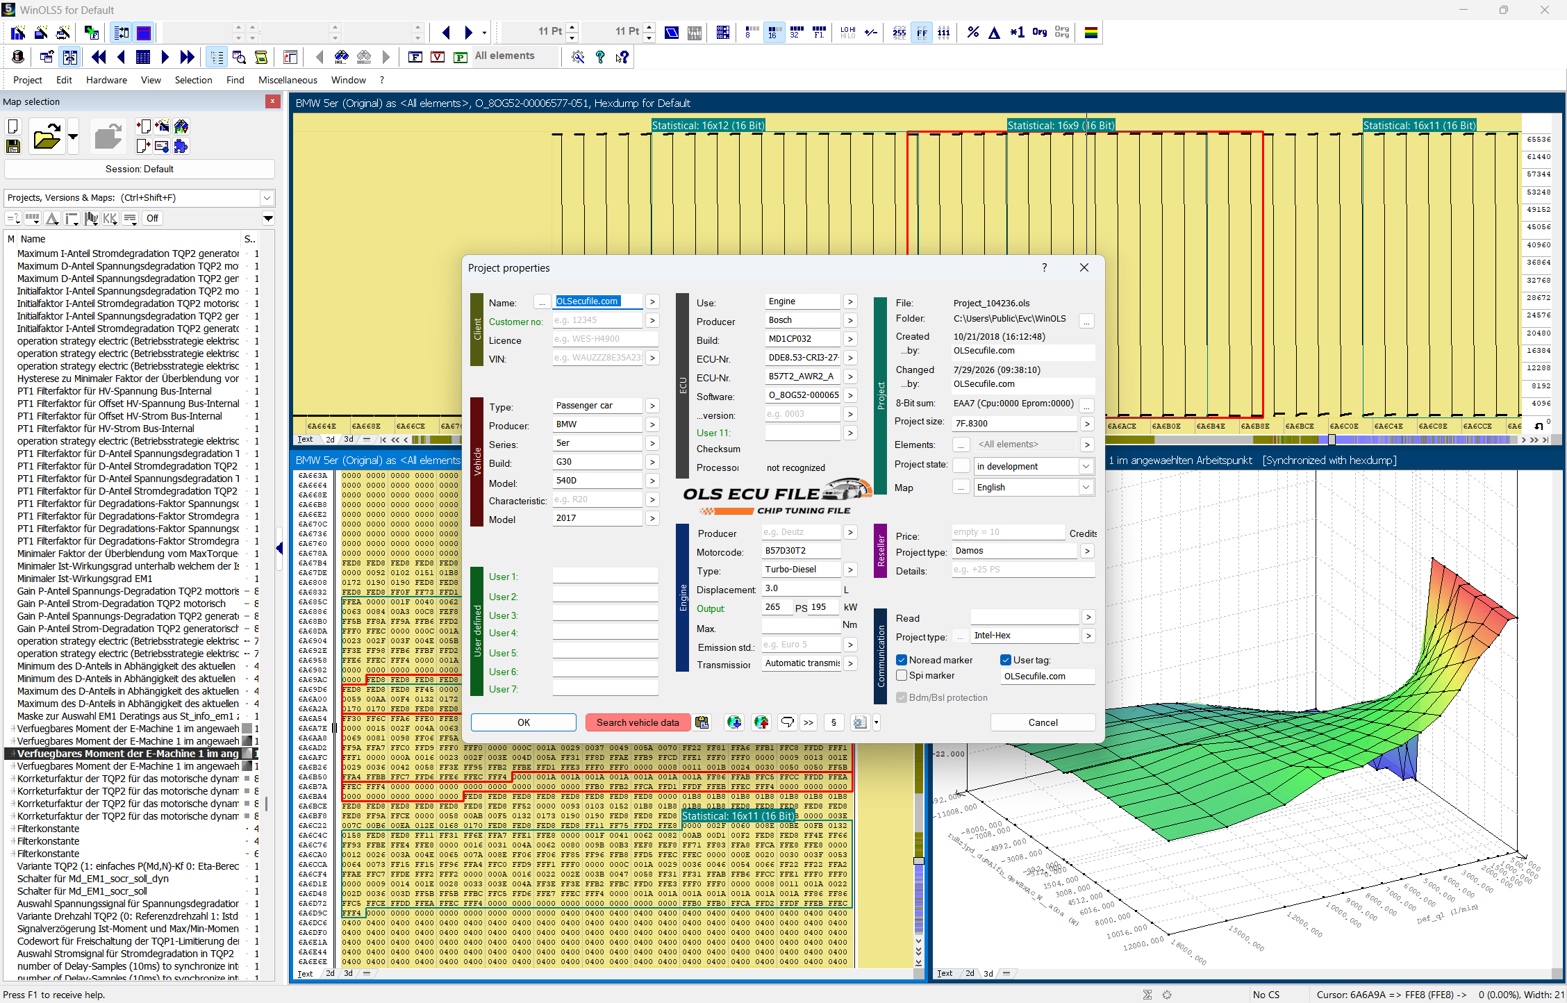This screenshot has width=1567, height=1003.
Task: Open the Map language dropdown
Action: [1086, 487]
